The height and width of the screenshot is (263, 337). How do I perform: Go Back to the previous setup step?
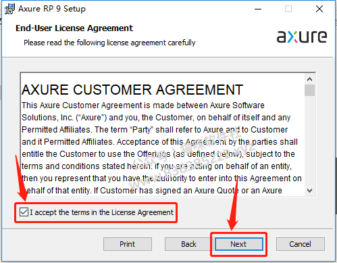[x=188, y=244]
